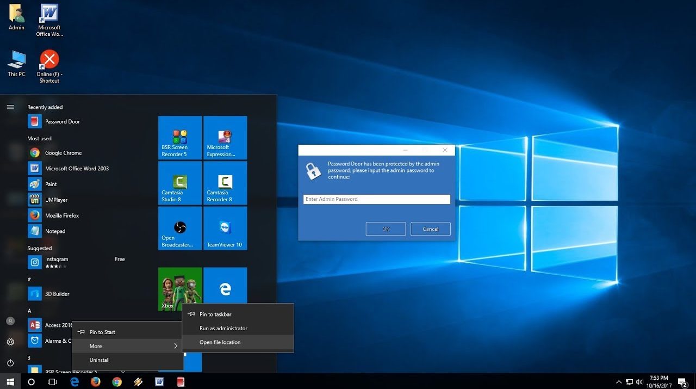Open the Settings gear in Start menu
This screenshot has width=696, height=389.
10,342
